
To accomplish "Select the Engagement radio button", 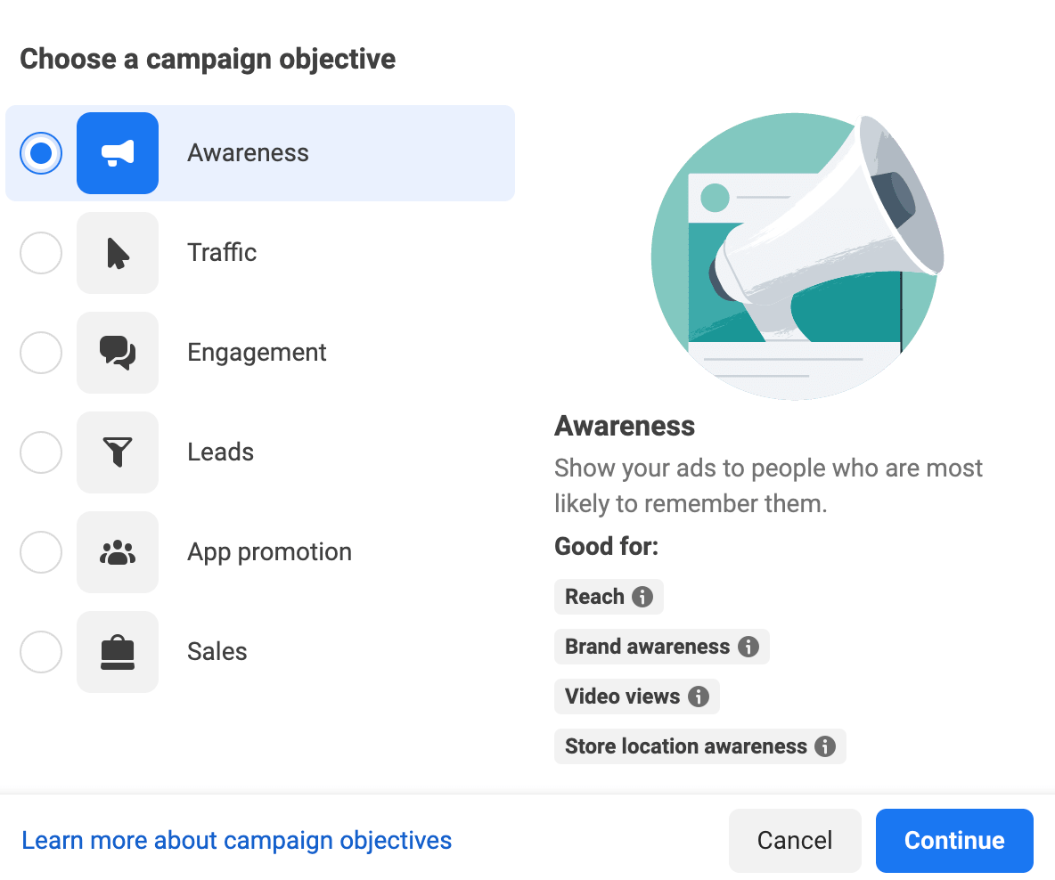I will pyautogui.click(x=41, y=353).
